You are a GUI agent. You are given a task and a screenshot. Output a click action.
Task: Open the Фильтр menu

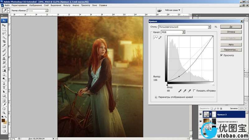tap(67, 5)
